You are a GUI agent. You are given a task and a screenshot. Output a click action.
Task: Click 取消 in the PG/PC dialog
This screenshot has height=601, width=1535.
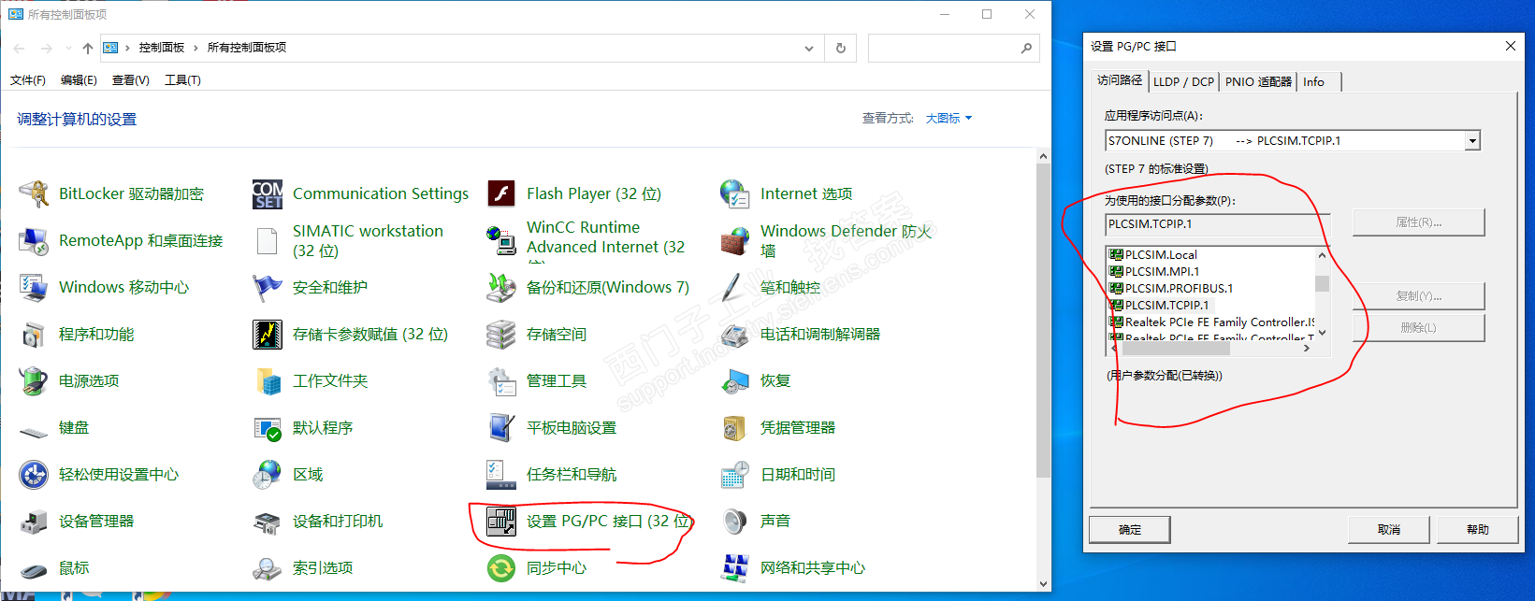(x=1389, y=529)
